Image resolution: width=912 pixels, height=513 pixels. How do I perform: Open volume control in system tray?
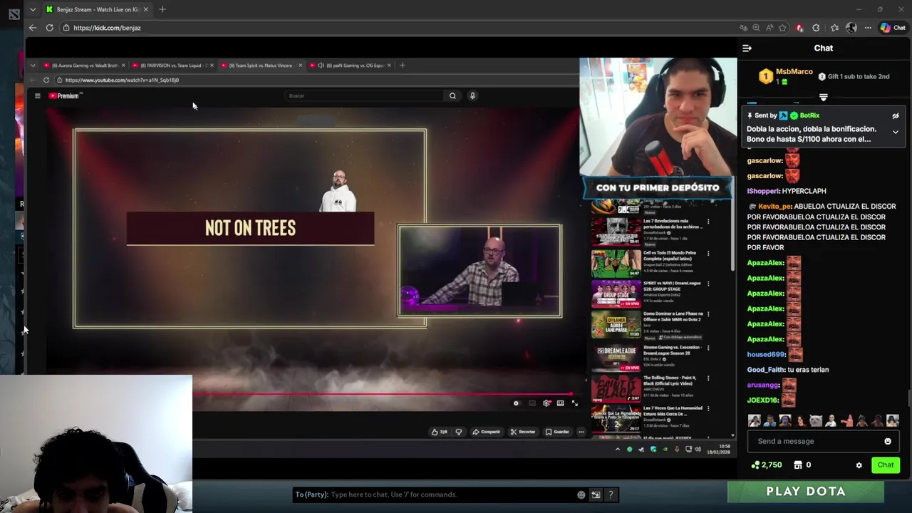(698, 449)
